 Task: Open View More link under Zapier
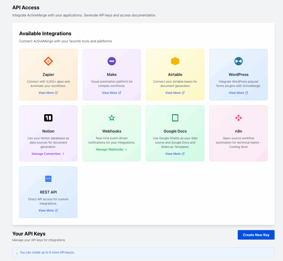pyautogui.click(x=48, y=93)
